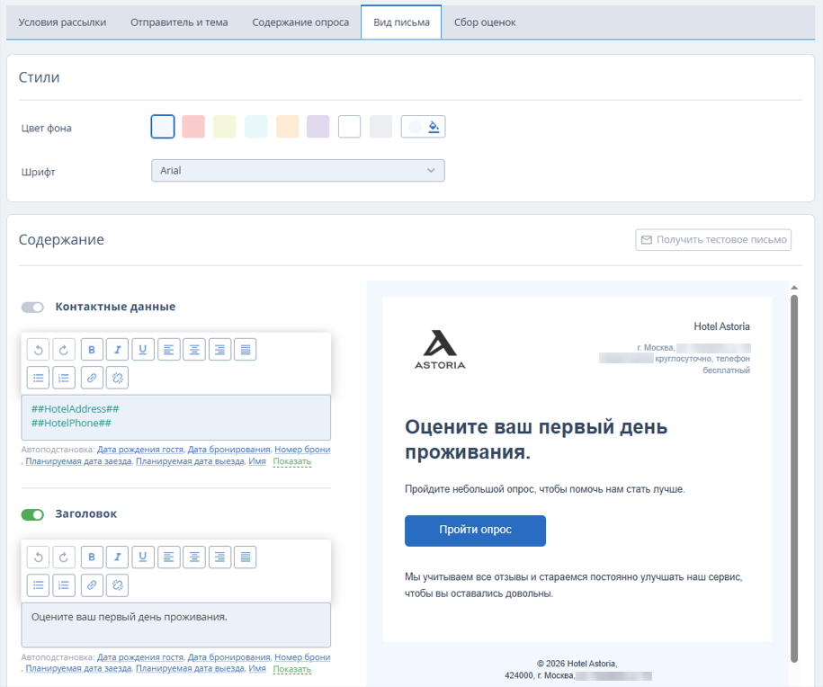The image size is (823, 687).
Task: Click justify icon in Контактные данные editor
Action: point(246,350)
